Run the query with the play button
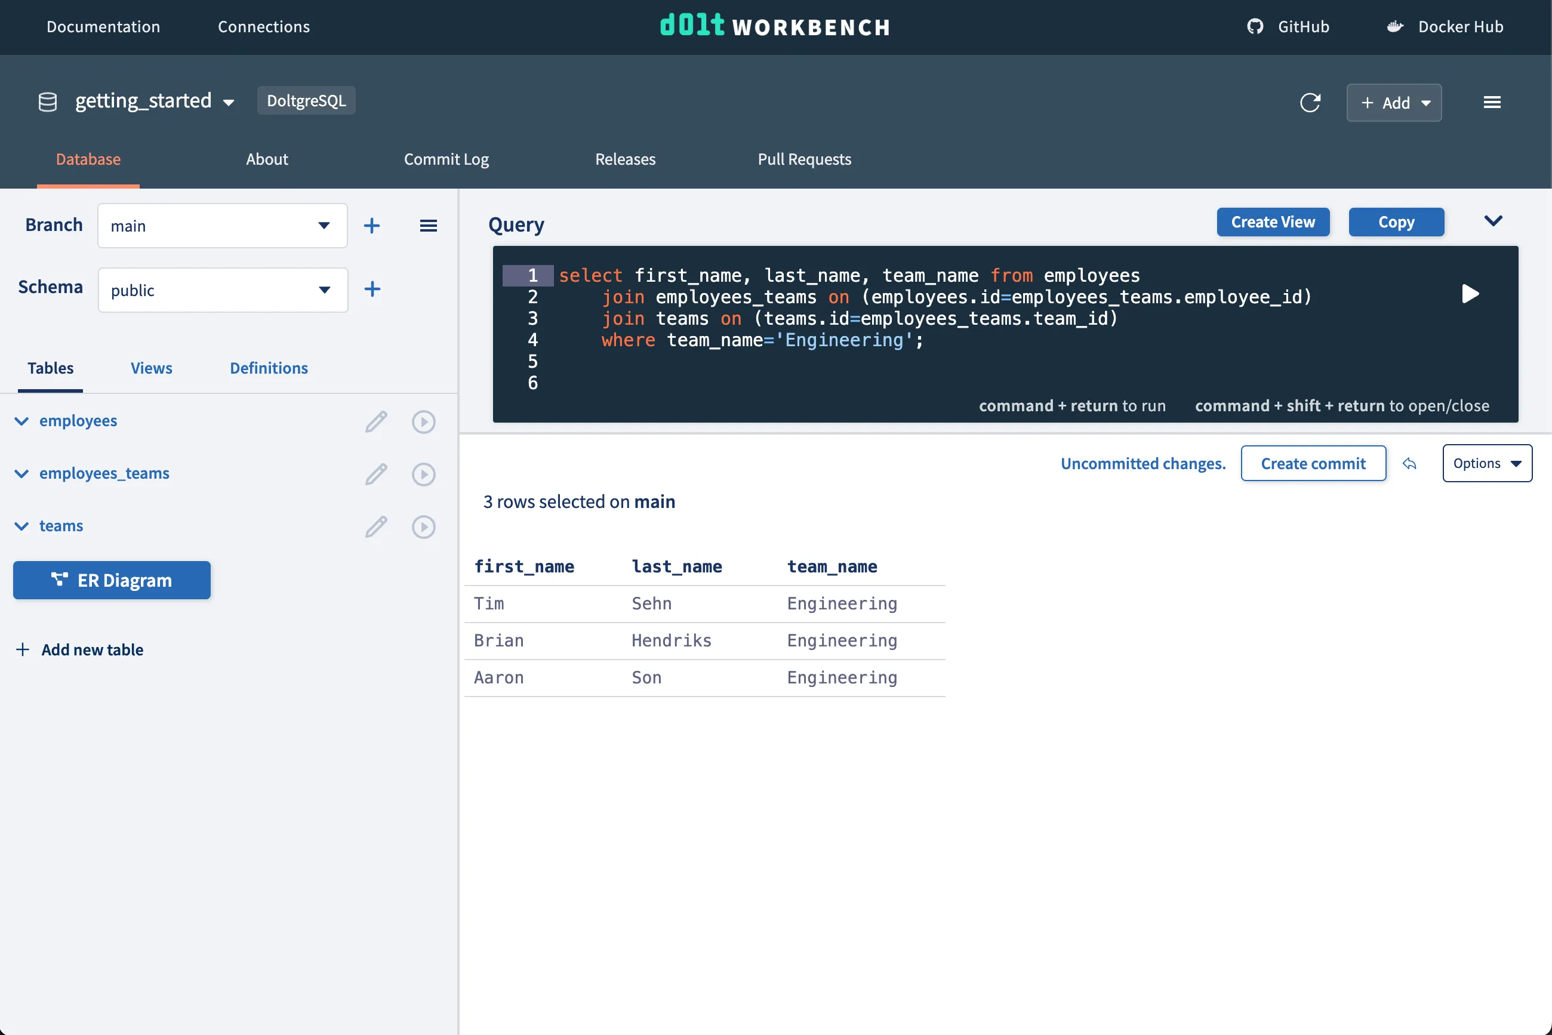This screenshot has height=1035, width=1552. 1470,294
